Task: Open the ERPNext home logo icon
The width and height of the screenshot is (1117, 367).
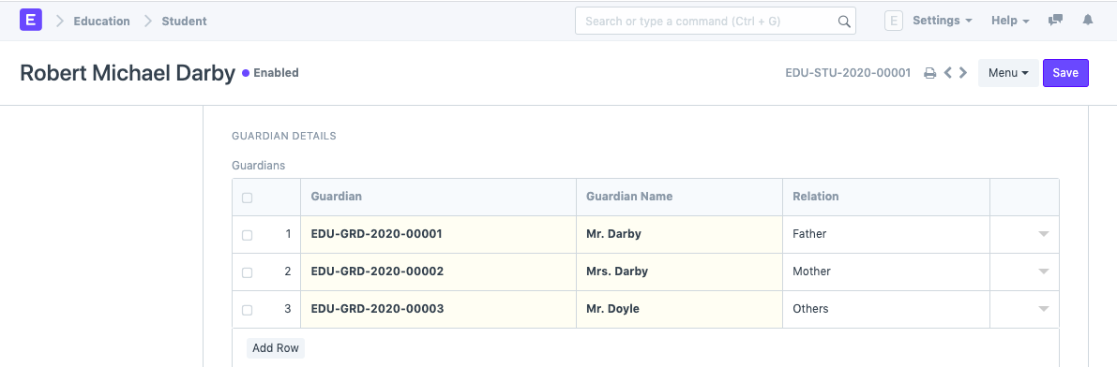Action: [x=31, y=20]
